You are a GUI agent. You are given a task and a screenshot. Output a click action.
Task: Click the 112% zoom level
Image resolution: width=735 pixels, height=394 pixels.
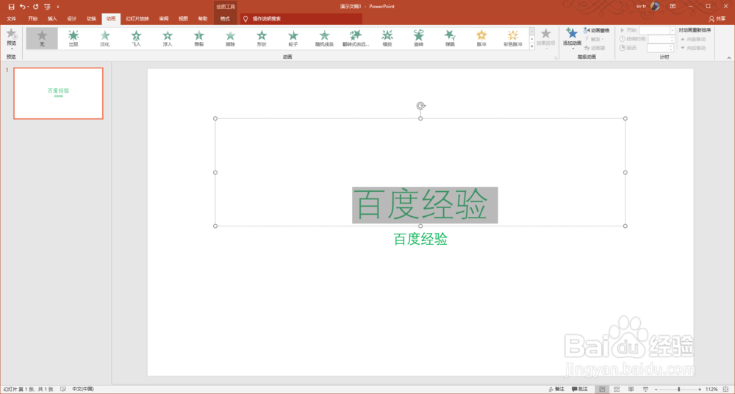coord(711,390)
